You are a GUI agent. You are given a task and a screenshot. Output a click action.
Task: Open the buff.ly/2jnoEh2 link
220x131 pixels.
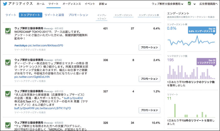(74, 98)
